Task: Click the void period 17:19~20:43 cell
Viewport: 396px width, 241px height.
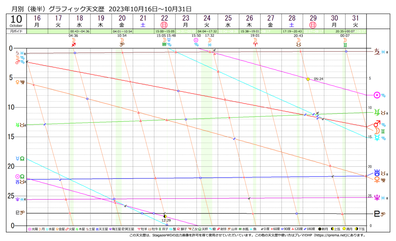Action: 292,31
